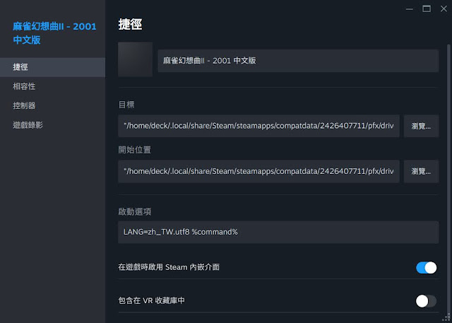Minimize the properties window
The height and width of the screenshot is (323, 452).
coord(410,9)
